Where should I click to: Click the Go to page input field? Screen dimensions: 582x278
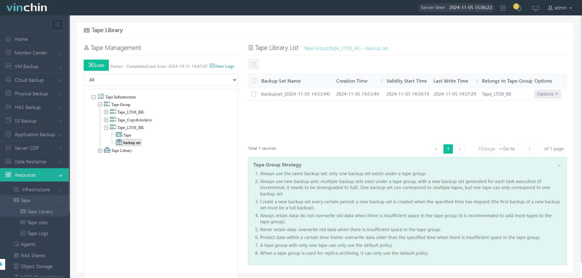point(529,149)
